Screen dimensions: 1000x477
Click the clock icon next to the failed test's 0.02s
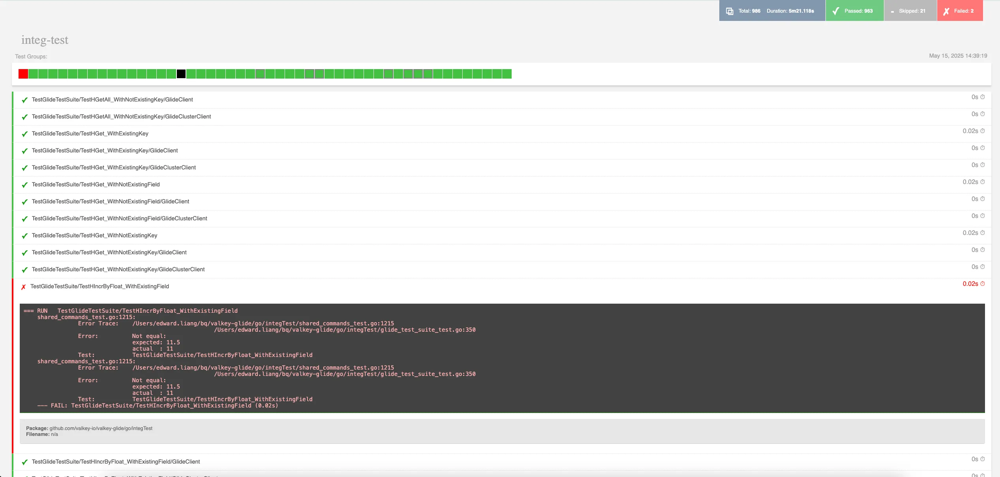[983, 284]
